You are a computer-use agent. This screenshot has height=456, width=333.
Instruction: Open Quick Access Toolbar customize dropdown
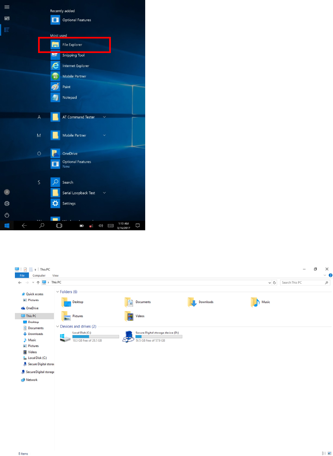[x=35, y=270]
